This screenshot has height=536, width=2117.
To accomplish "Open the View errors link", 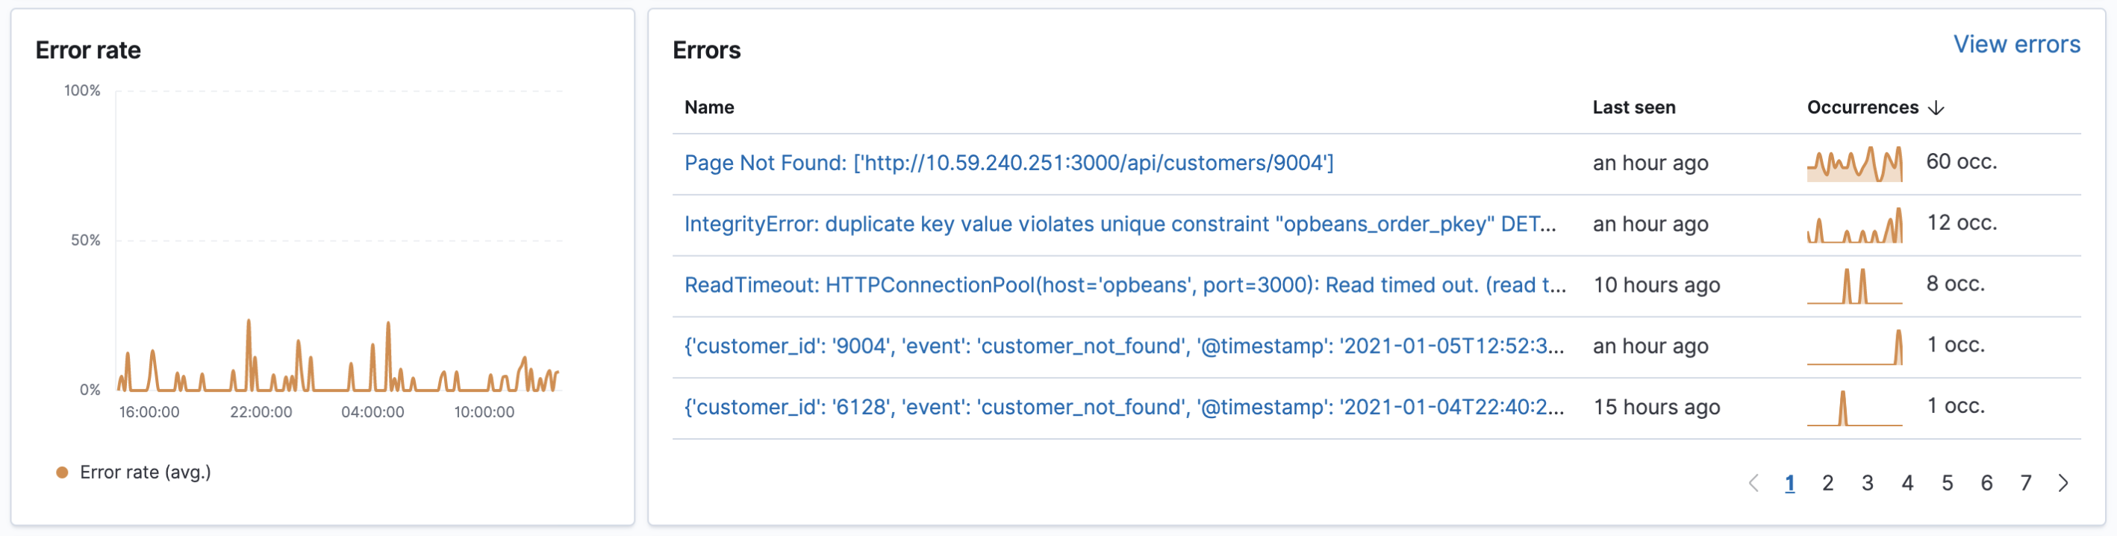I will [x=2018, y=44].
